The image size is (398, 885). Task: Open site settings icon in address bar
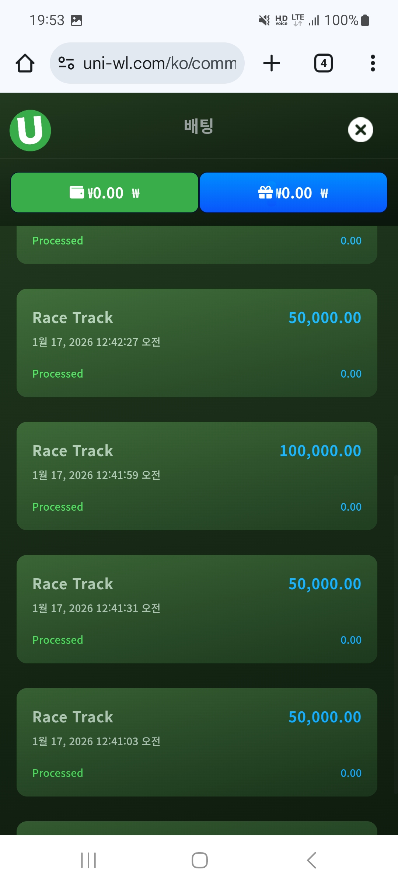[x=66, y=63]
